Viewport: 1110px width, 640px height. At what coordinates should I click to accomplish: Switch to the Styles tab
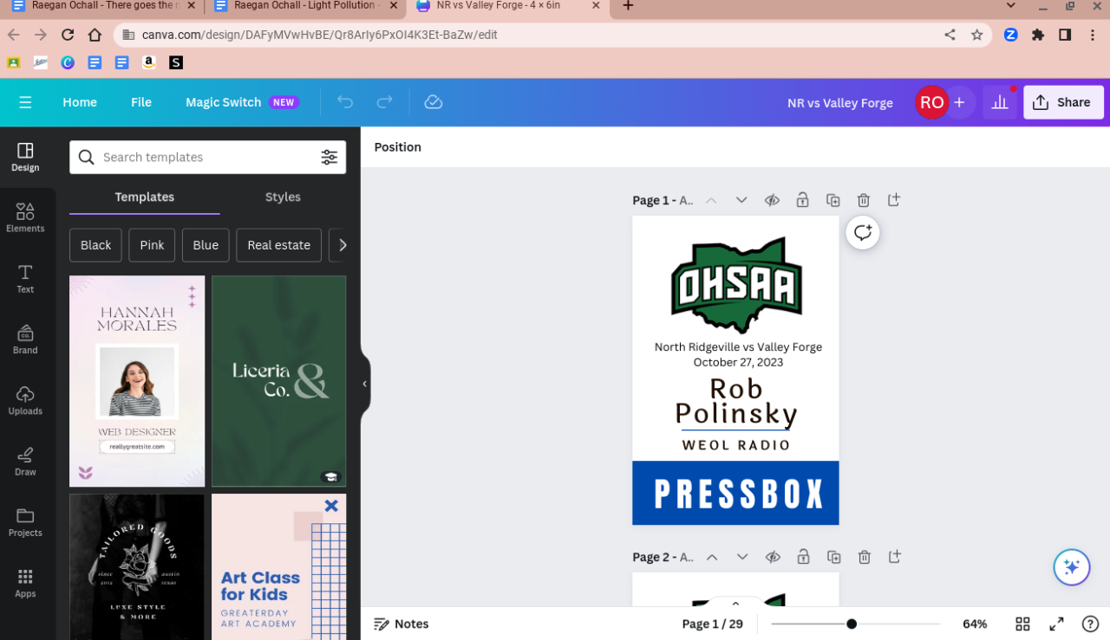[x=283, y=197]
